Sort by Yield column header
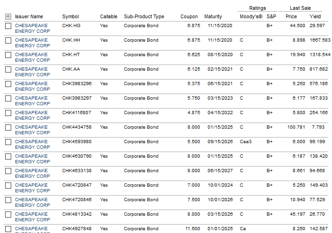Viewport: 332px width, 233px height. click(315, 16)
